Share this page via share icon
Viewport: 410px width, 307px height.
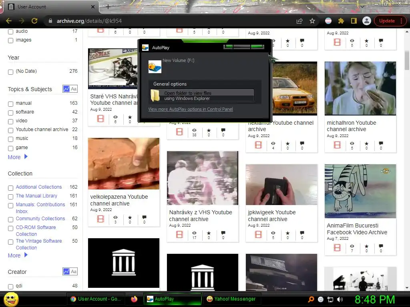click(299, 21)
